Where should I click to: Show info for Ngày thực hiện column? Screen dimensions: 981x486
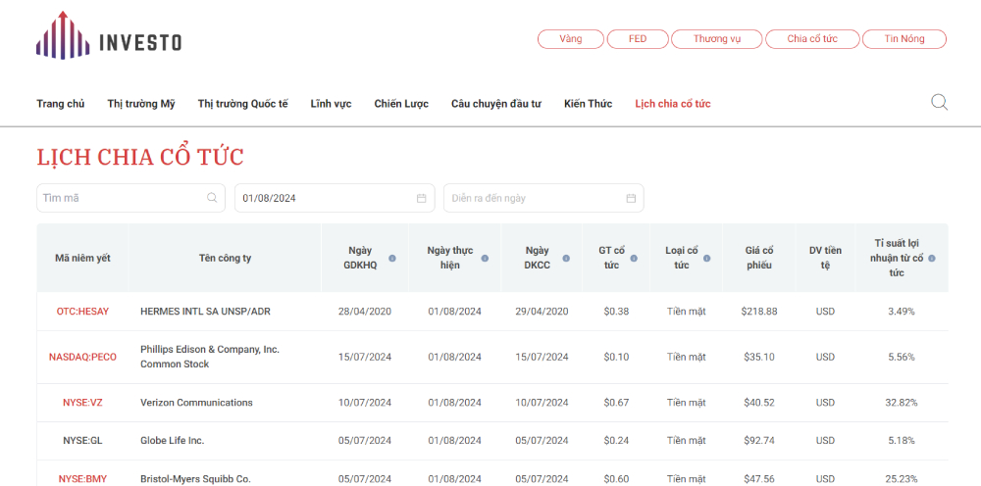485,258
